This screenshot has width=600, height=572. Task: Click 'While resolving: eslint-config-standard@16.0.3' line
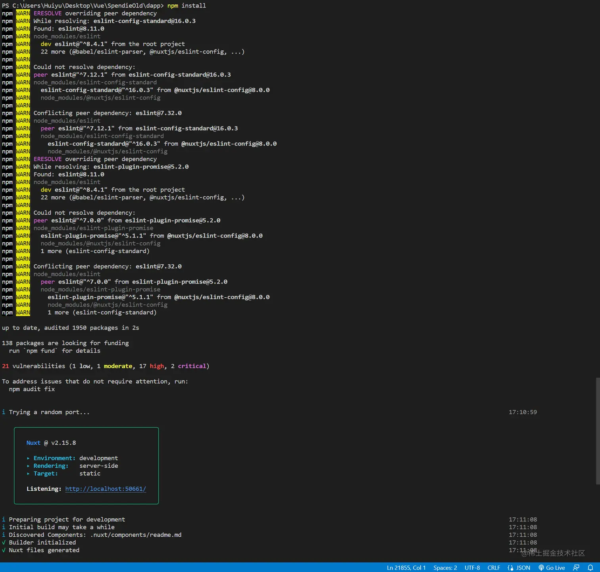114,21
